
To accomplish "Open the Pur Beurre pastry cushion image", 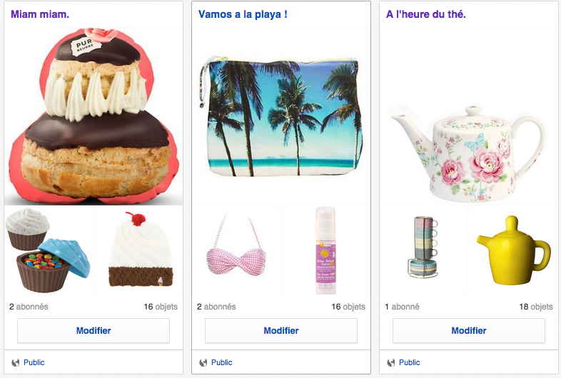I will tap(93, 116).
